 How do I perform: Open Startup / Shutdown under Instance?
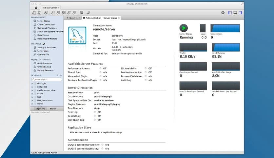click(47, 47)
